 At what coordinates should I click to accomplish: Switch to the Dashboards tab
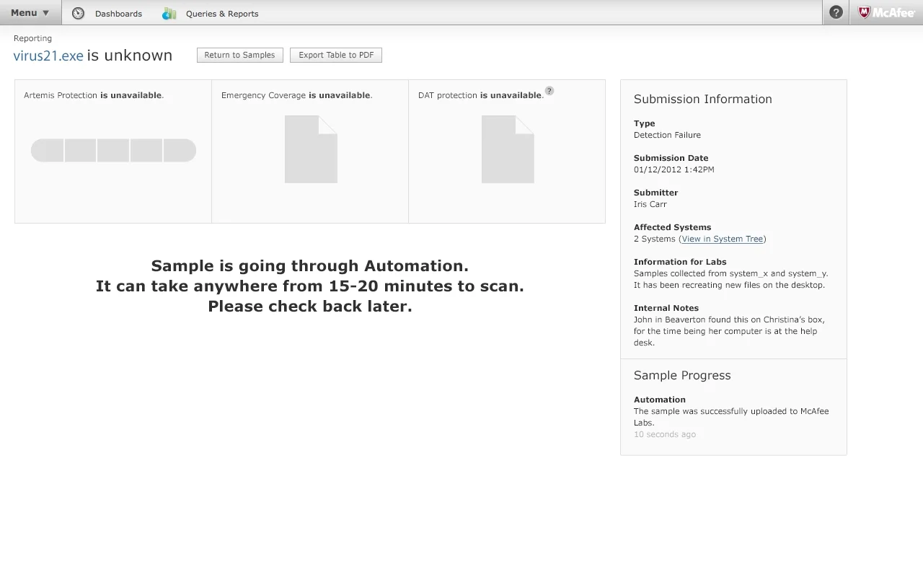pos(118,13)
